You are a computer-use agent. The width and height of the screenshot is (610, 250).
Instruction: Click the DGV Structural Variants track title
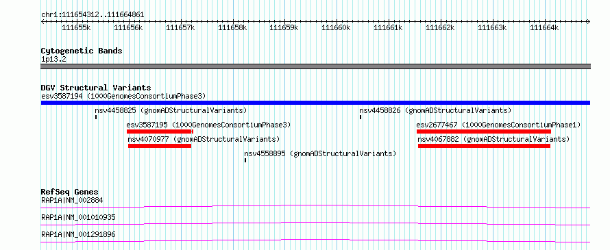point(96,88)
